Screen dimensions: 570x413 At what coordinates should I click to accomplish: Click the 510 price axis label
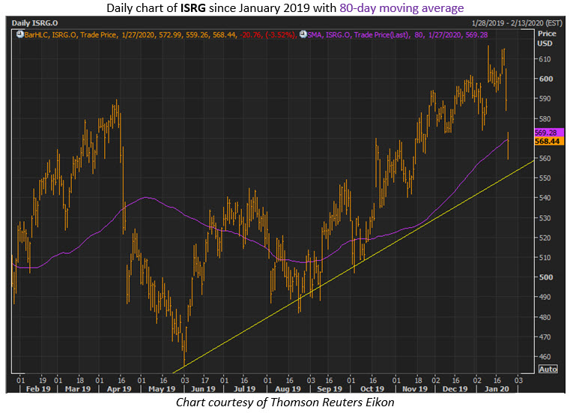545,257
